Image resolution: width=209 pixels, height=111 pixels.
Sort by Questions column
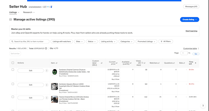click(174, 63)
